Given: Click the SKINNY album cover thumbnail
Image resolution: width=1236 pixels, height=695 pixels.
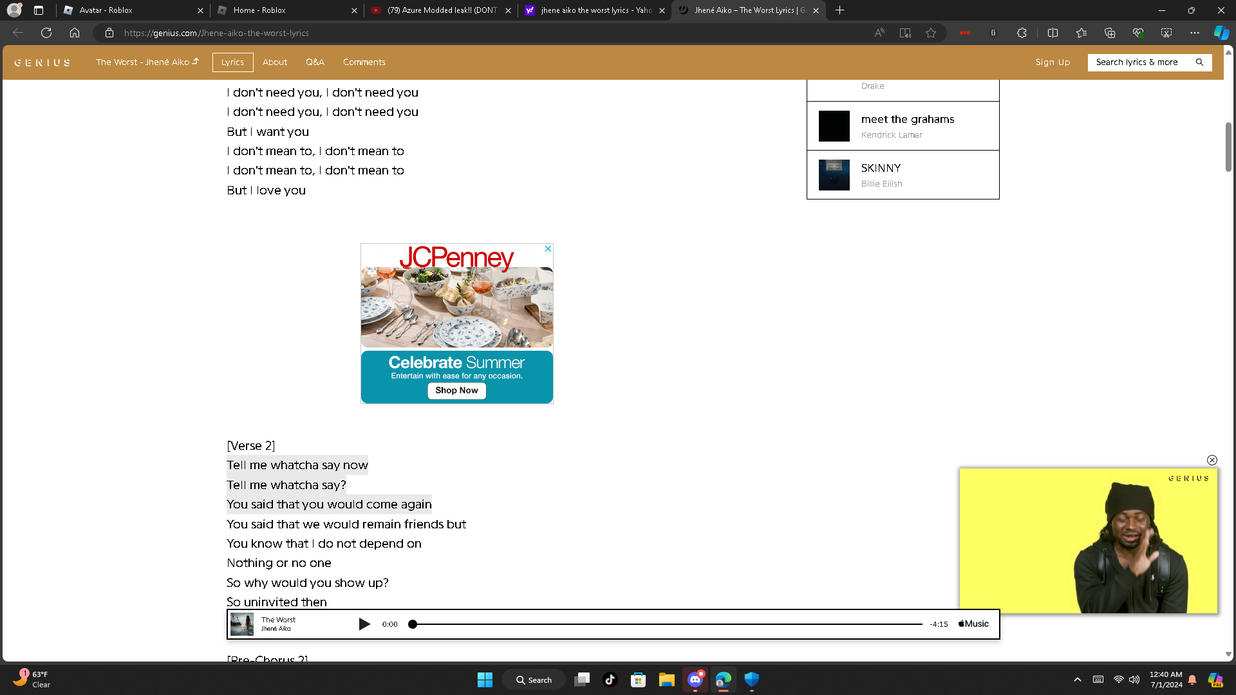Looking at the screenshot, I should (x=834, y=175).
